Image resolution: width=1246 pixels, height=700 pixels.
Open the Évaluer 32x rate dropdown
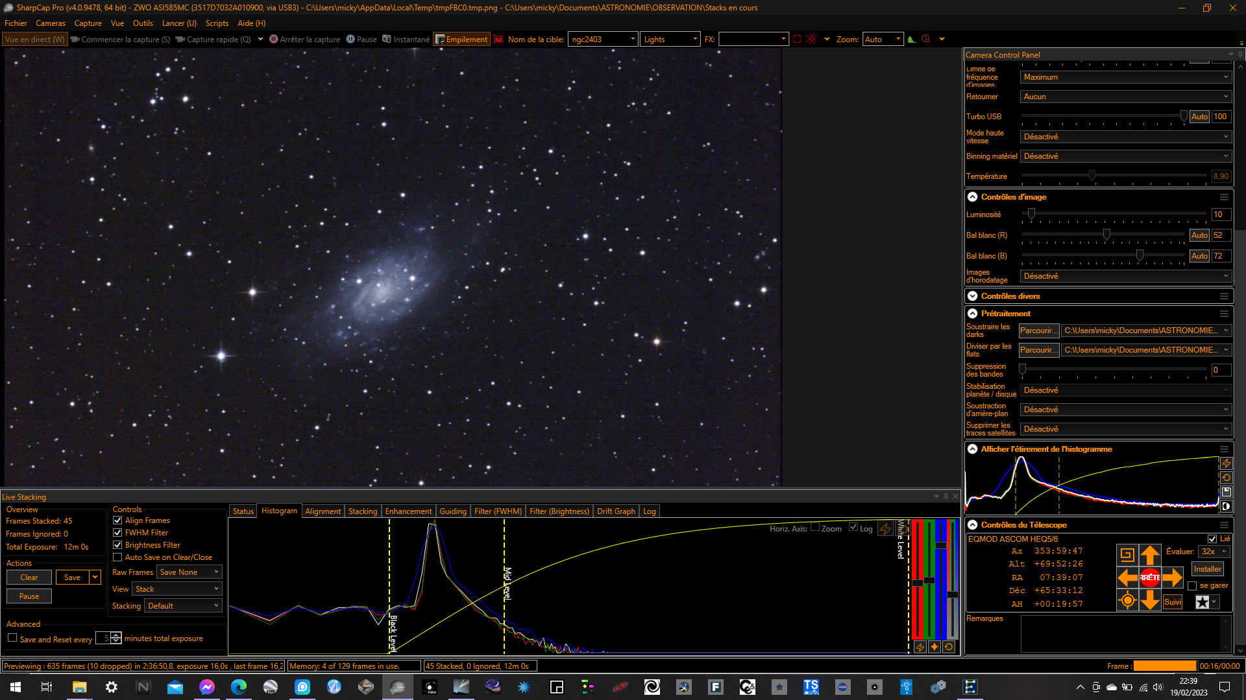tap(1214, 552)
